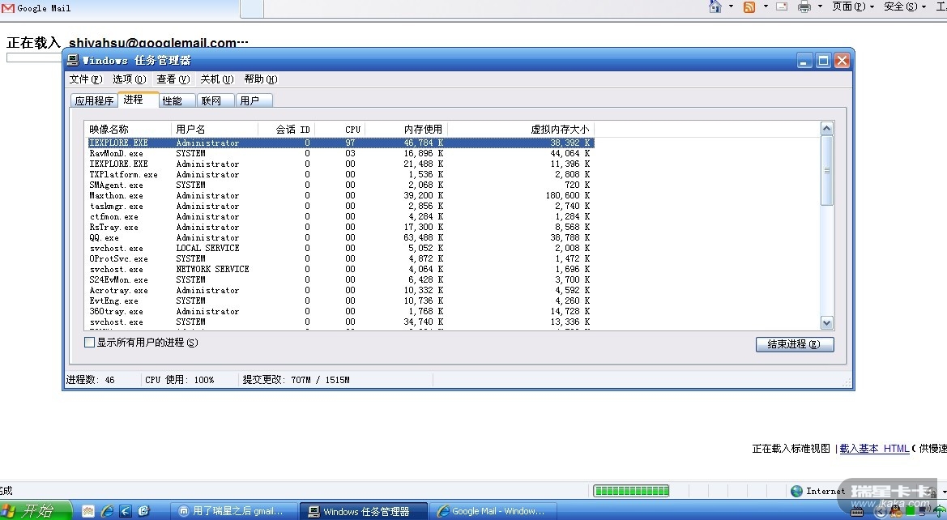The image size is (947, 520).
Task: Click the Windows 任务管理器 taskbar button
Action: (365, 511)
